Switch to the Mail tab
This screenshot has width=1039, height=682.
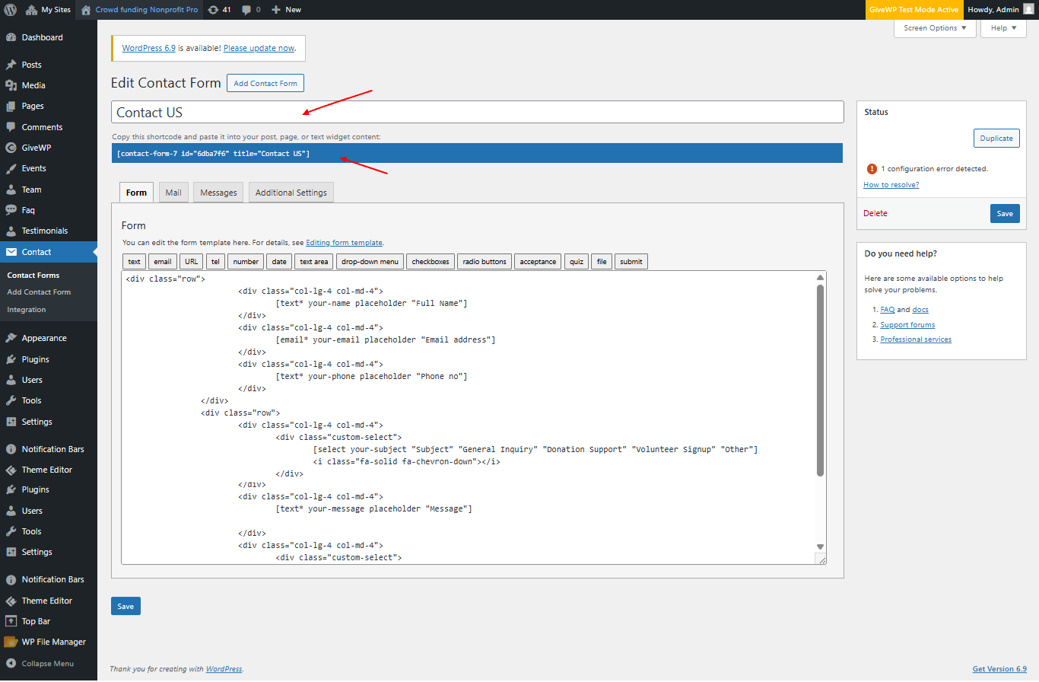tap(173, 193)
